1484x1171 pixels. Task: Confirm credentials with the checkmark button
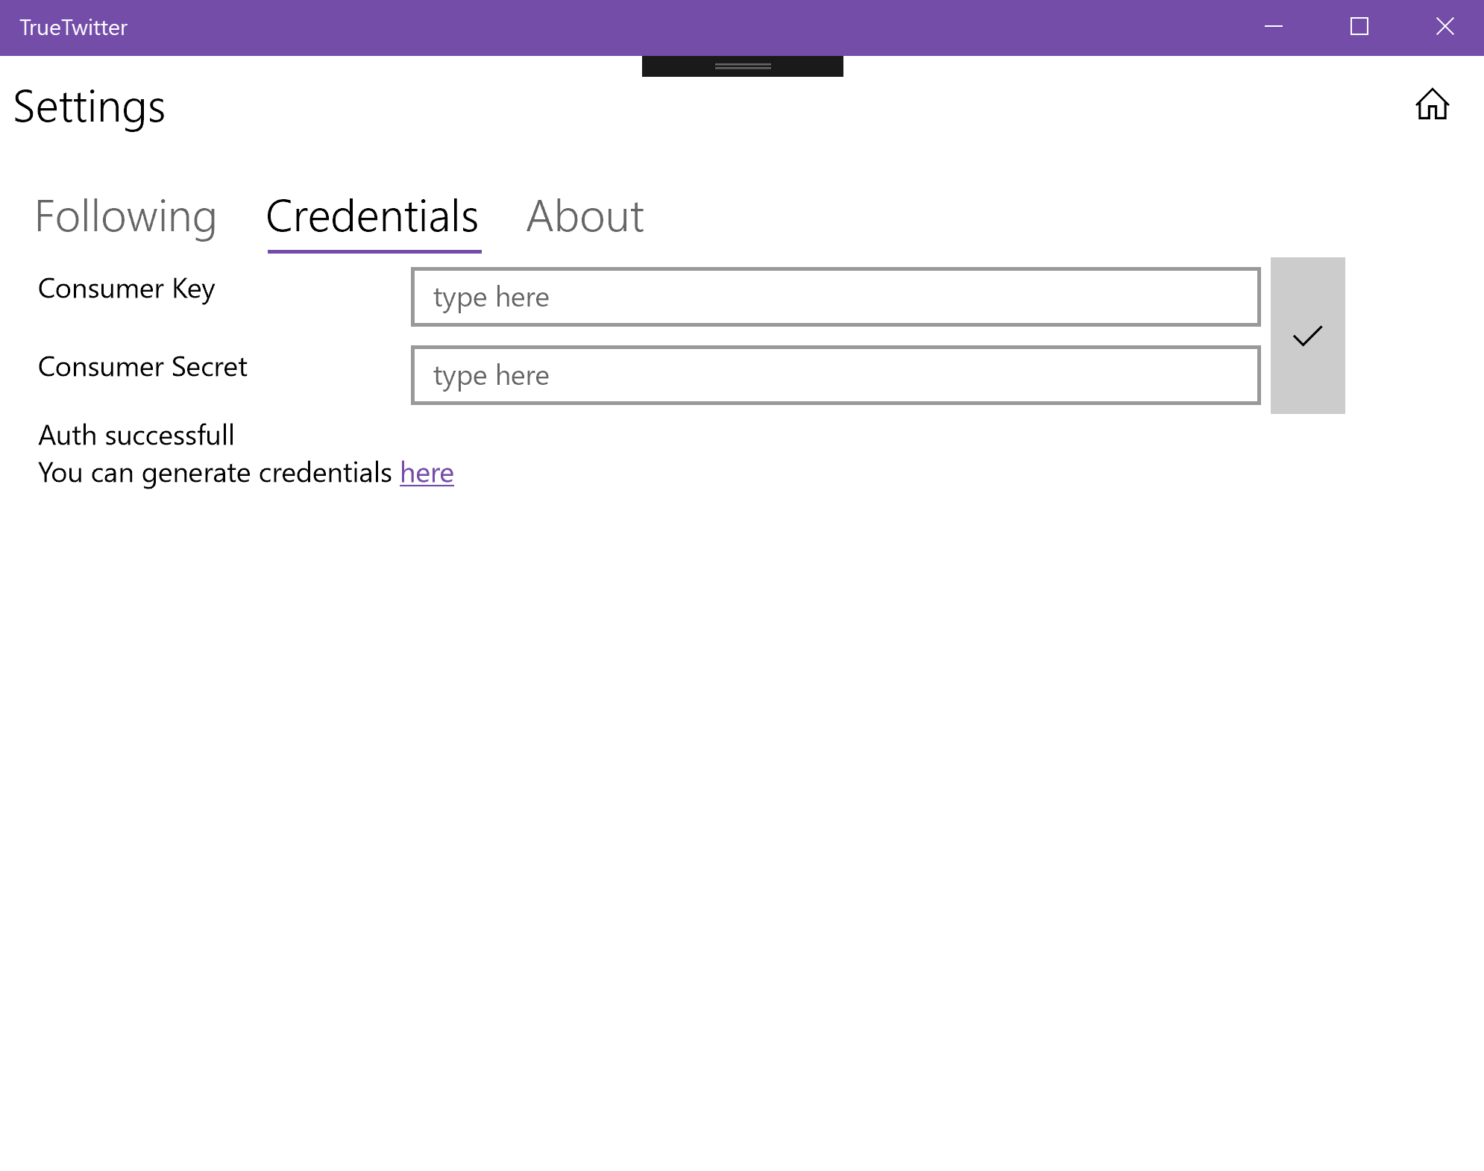pos(1307,336)
